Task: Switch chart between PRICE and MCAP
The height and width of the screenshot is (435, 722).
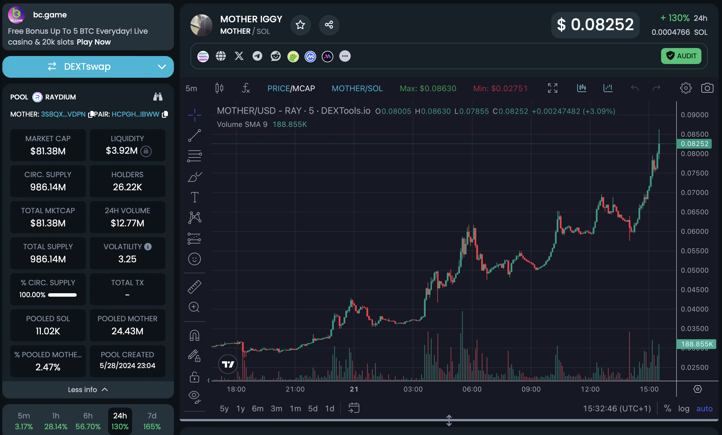Action: pos(291,88)
